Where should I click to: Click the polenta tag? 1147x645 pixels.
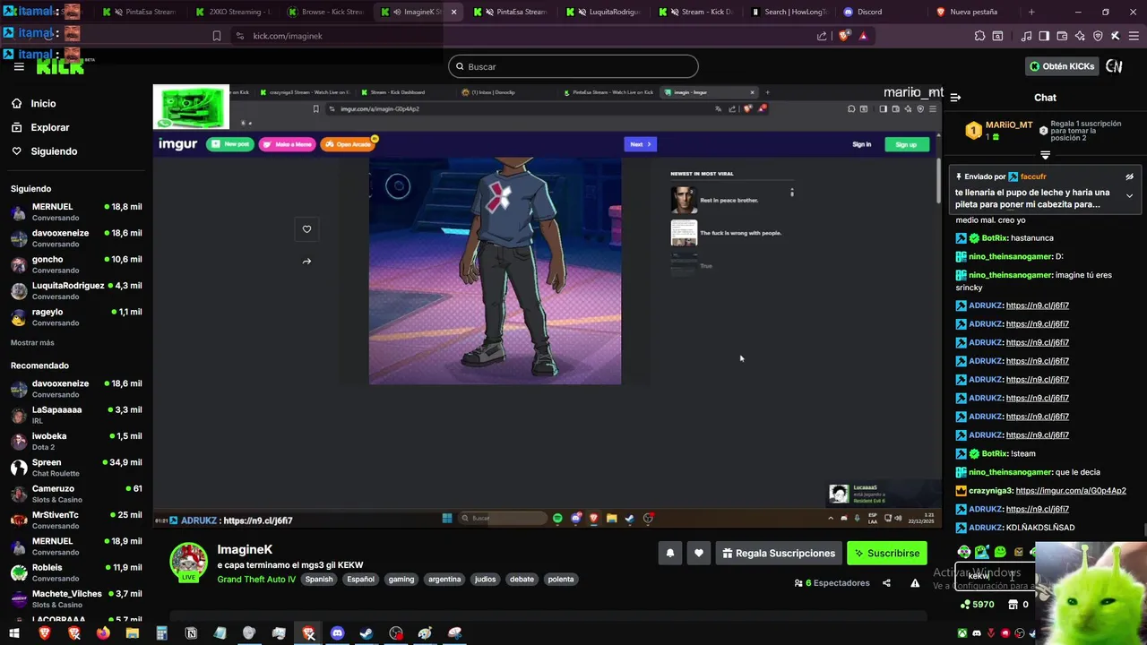(561, 580)
